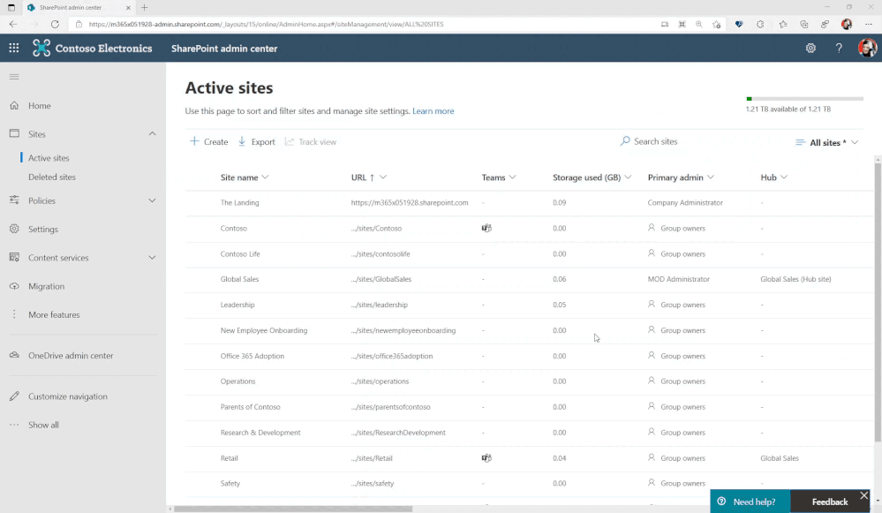Click the Policies sliders icon

point(15,200)
